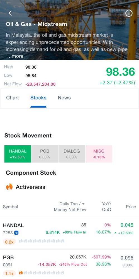Open the HANDAL stock row
Image resolution: width=139 pixels, height=279 pixels.
click(70, 233)
